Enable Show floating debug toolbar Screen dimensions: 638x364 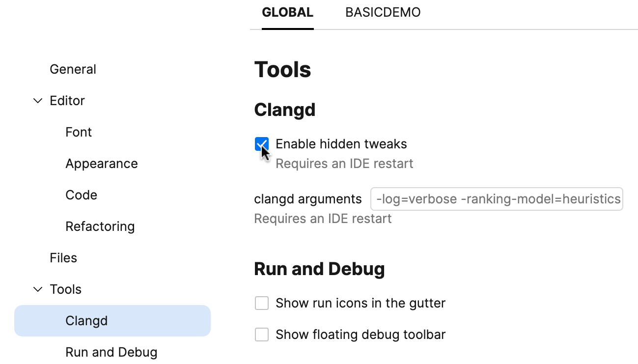click(261, 334)
